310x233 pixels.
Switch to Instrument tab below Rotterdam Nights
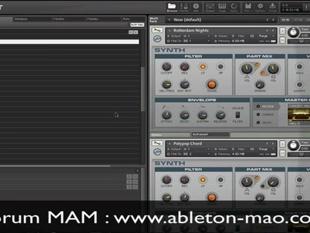pos(211,135)
